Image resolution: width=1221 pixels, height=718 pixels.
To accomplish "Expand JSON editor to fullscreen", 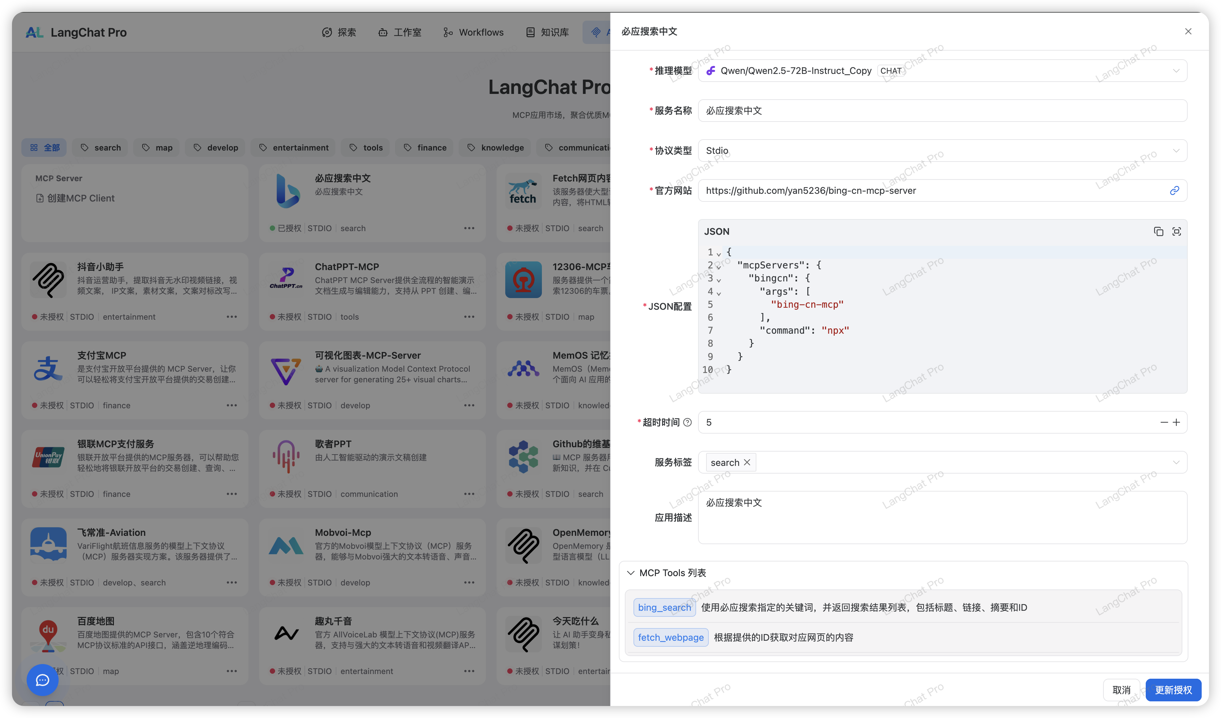I will click(x=1176, y=231).
